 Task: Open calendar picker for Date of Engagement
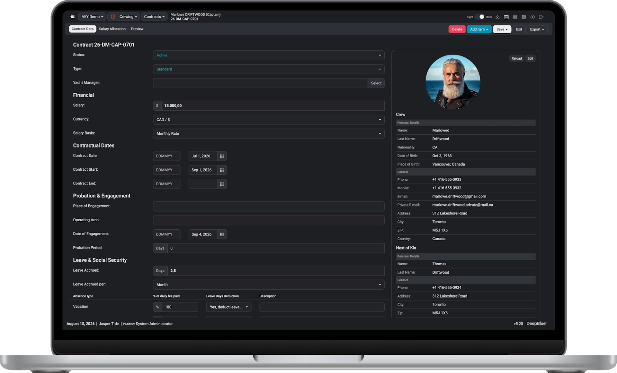tap(222, 234)
